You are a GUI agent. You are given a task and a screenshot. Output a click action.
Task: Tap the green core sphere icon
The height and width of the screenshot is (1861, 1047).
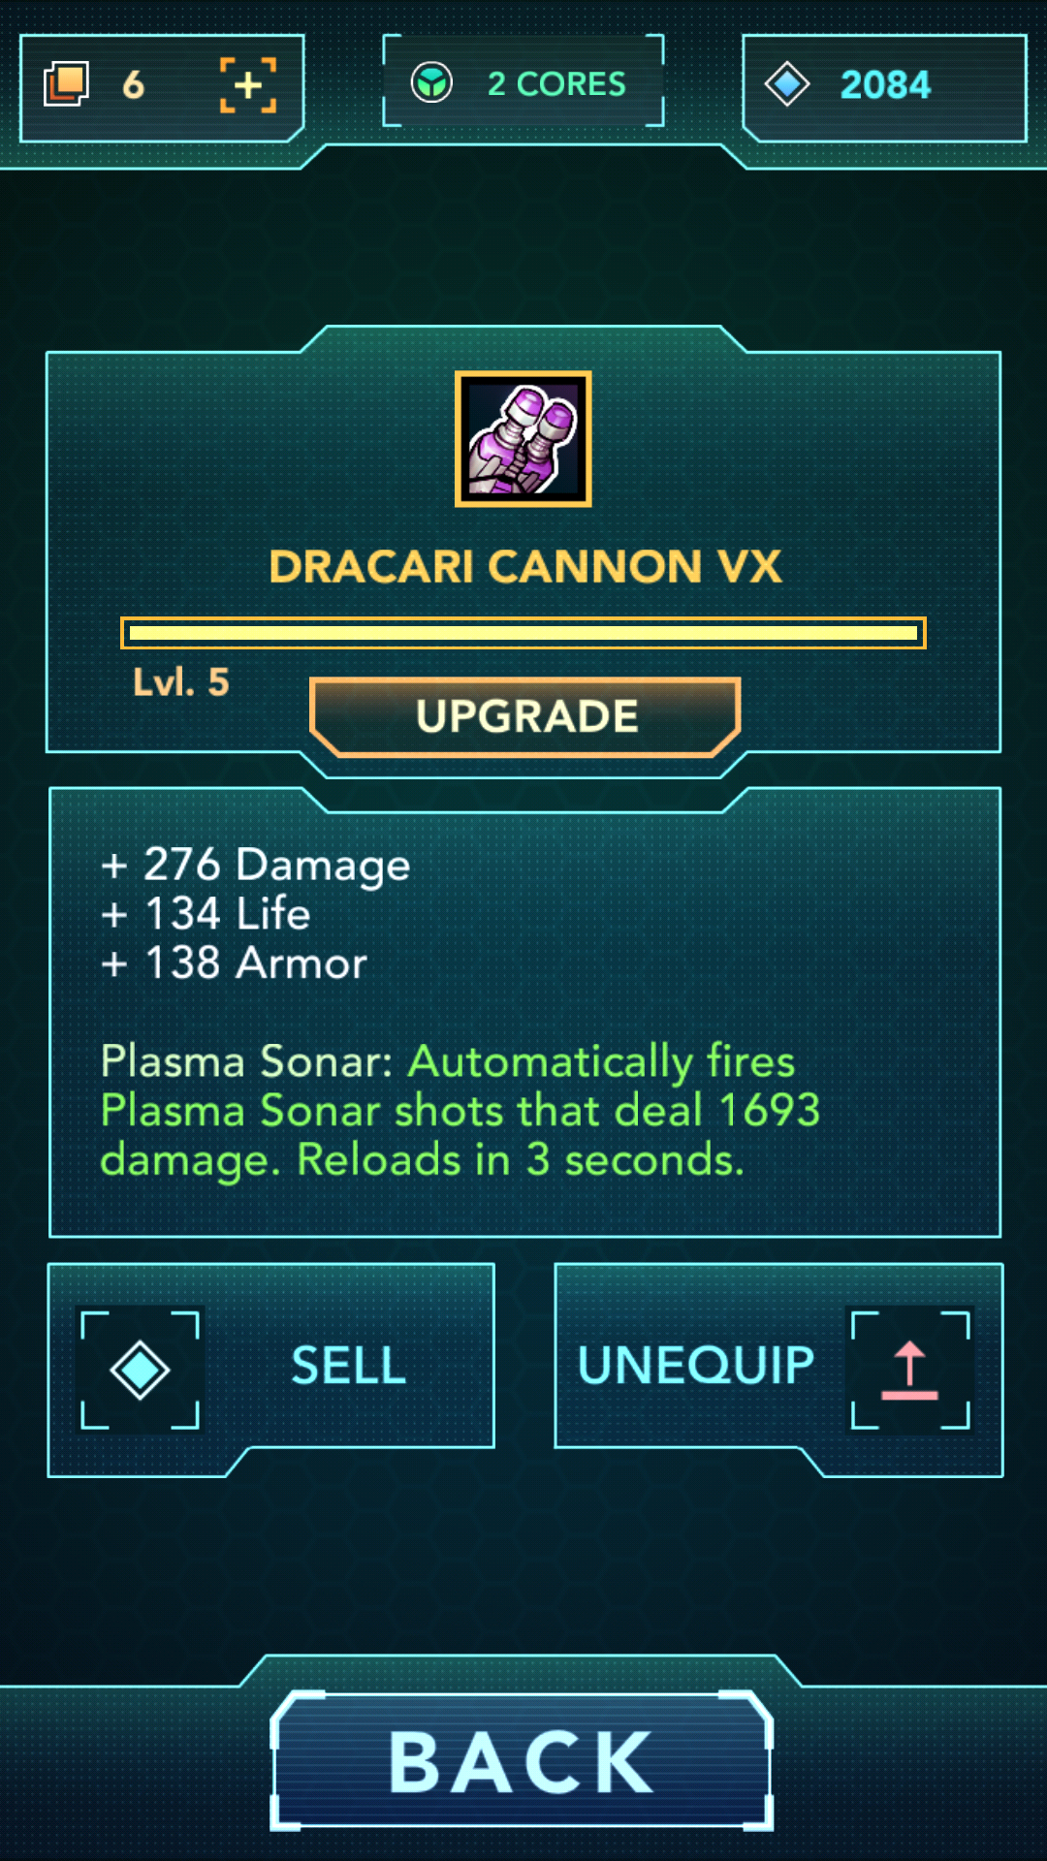[x=431, y=83]
